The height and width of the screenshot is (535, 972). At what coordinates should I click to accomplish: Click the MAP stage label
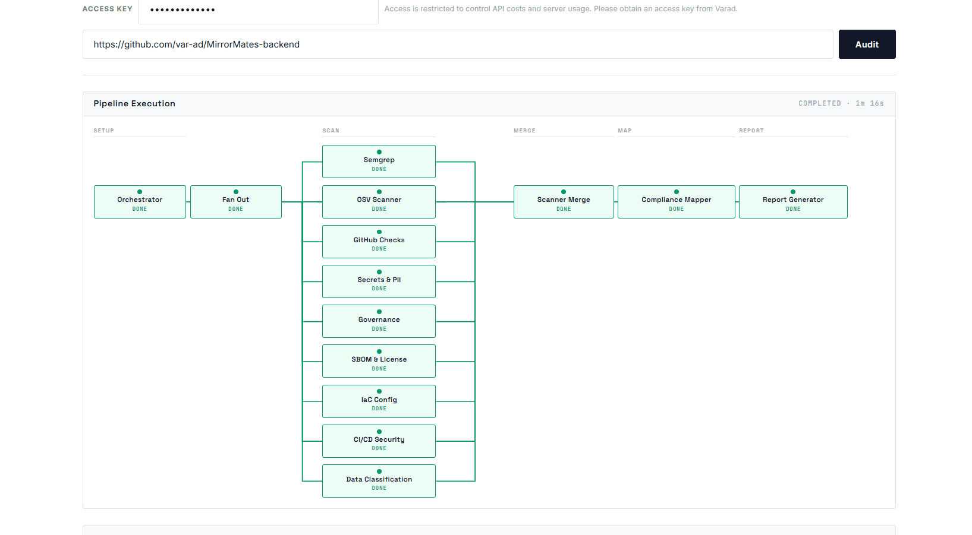coord(624,131)
